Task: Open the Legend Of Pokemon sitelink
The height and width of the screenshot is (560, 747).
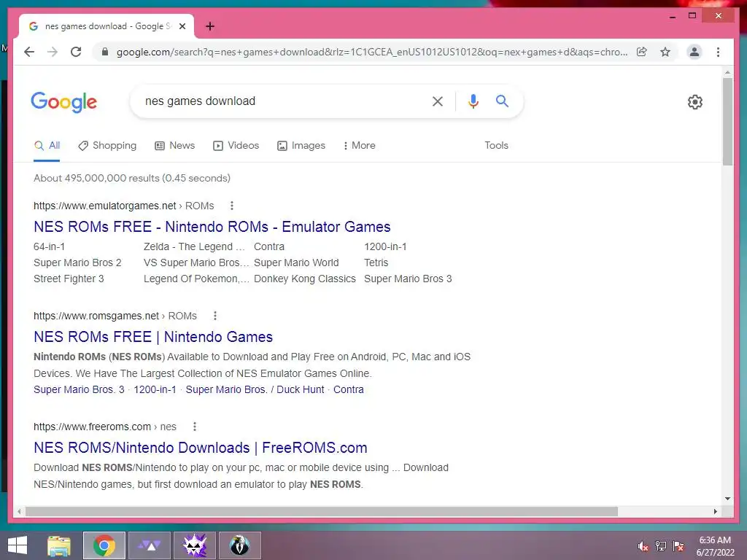Action: [196, 279]
